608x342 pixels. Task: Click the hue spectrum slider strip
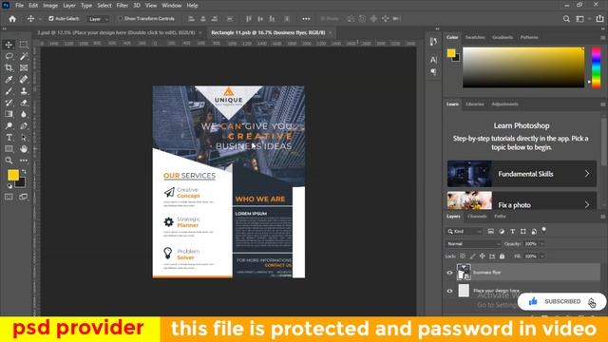click(596, 67)
